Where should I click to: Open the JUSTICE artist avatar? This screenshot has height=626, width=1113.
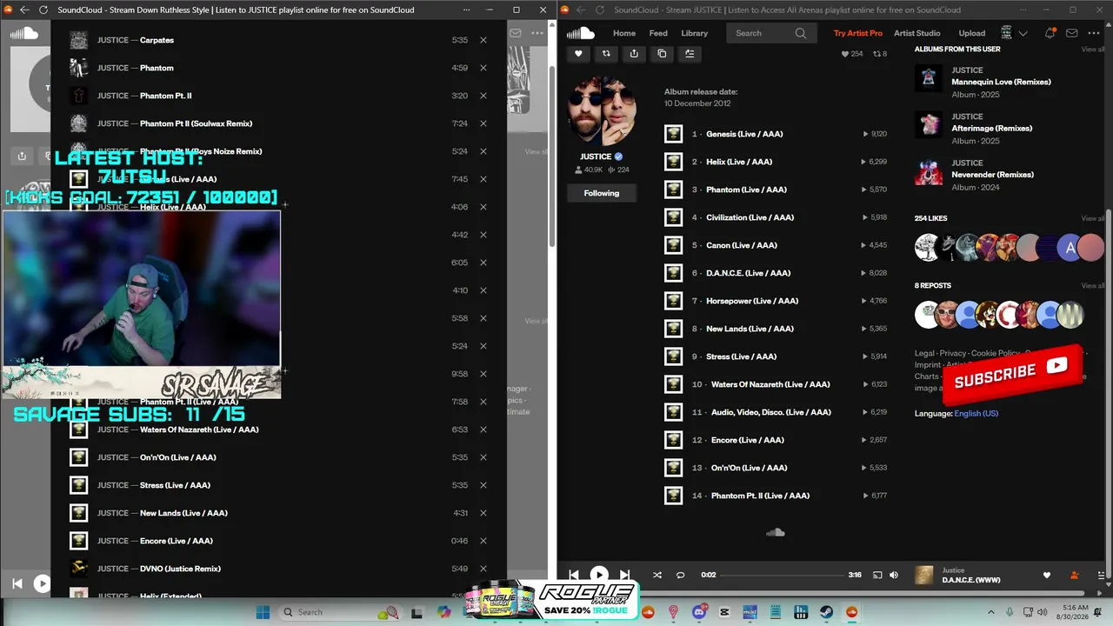[602, 111]
